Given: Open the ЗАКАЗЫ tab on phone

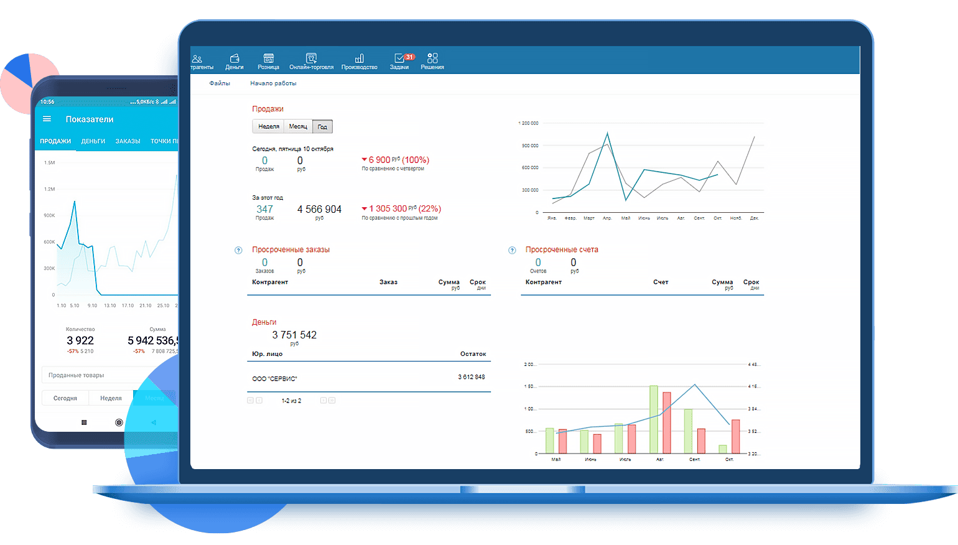Looking at the screenshot, I should pos(128,141).
